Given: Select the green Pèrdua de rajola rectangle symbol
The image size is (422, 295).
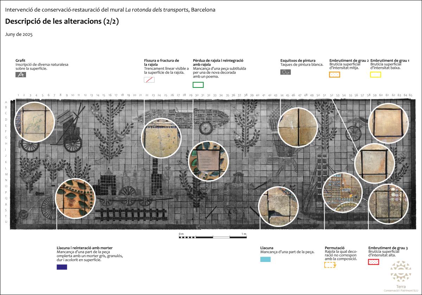Looking at the screenshot, I should (198, 84).
